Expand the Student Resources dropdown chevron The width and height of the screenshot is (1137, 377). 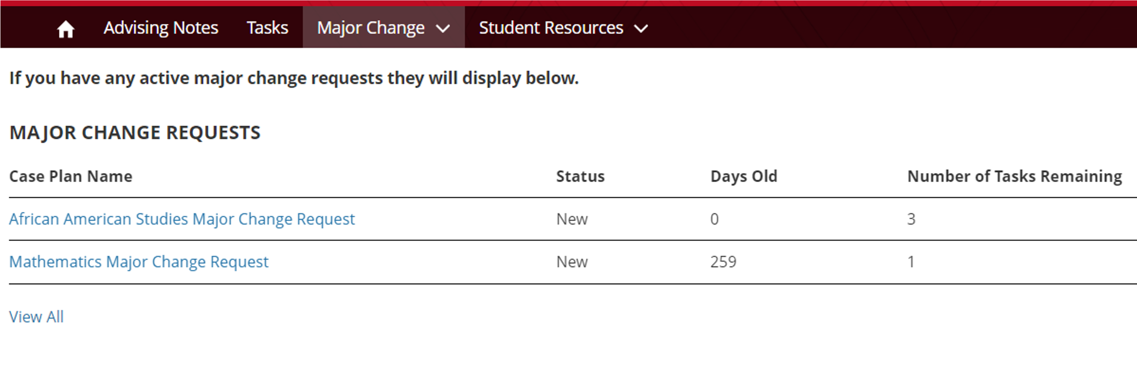click(641, 28)
